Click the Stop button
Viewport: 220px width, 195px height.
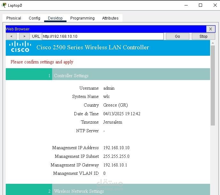203,37
